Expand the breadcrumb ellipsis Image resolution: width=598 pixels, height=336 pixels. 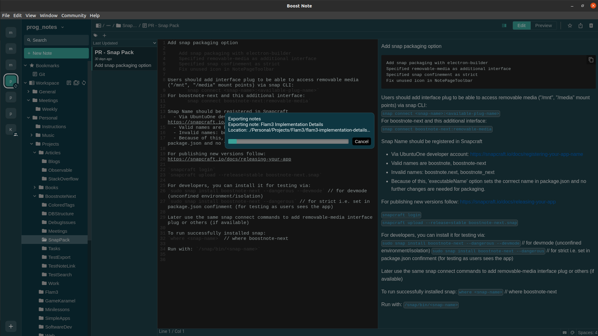click(x=109, y=26)
